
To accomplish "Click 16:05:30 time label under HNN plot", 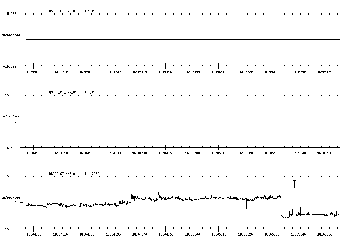I will click(272, 153).
